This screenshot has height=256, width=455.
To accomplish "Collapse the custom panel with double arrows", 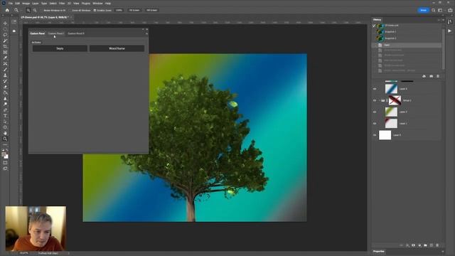I will 143,29.
